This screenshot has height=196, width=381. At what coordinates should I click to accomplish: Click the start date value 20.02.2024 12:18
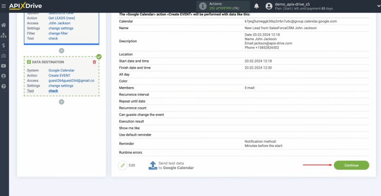(258, 61)
